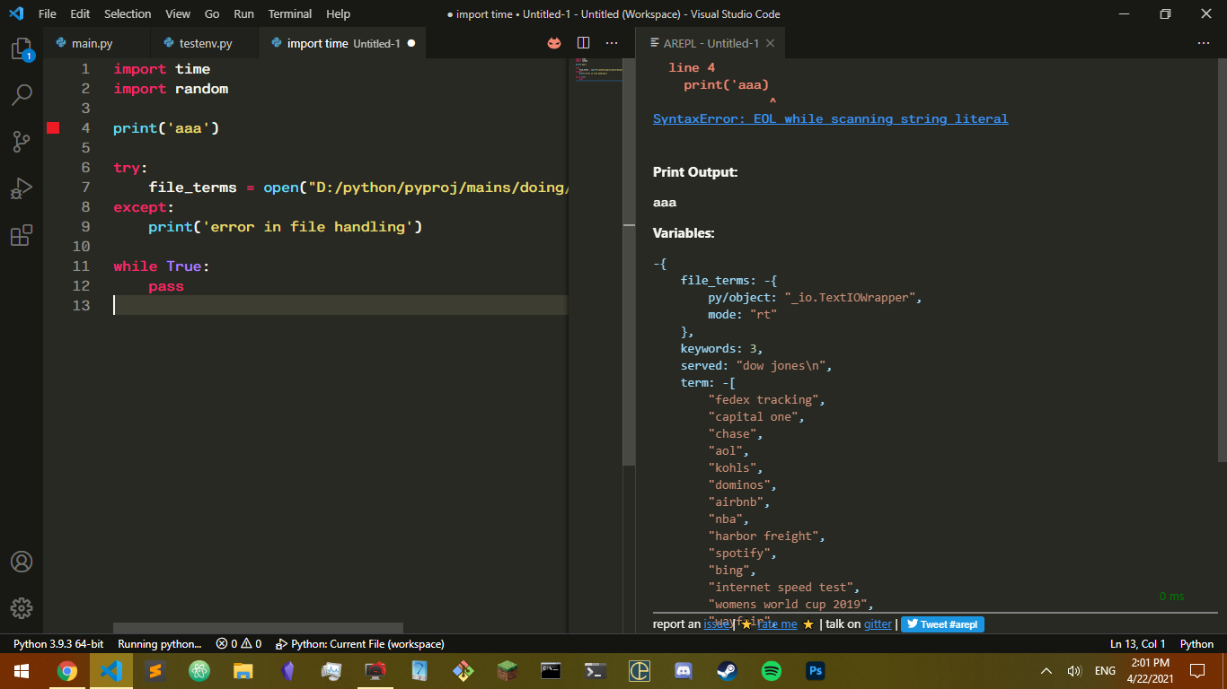
Task: Open the Search view in activity bar
Action: 22,94
